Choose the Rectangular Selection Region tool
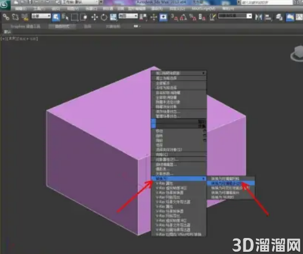 coord(74,17)
